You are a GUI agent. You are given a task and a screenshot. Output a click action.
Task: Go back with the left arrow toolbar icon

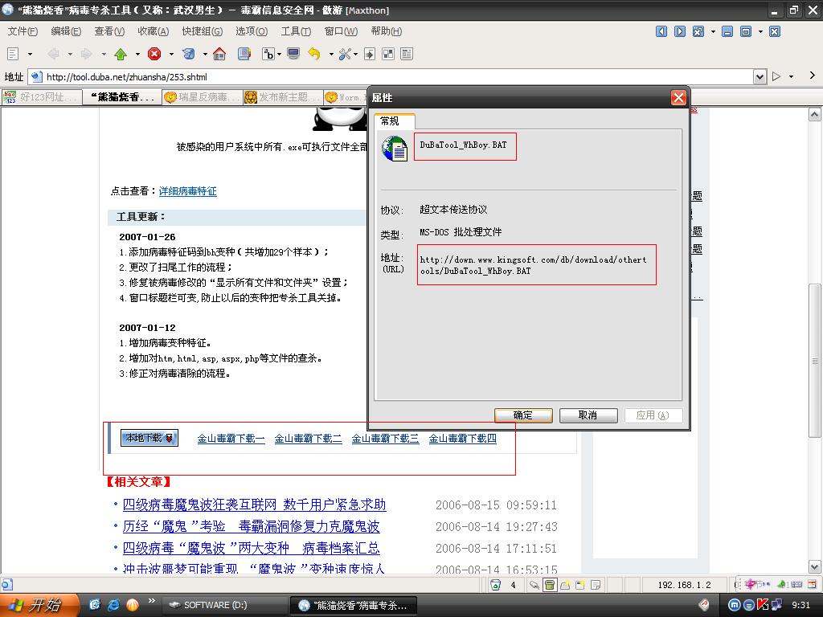(x=53, y=54)
